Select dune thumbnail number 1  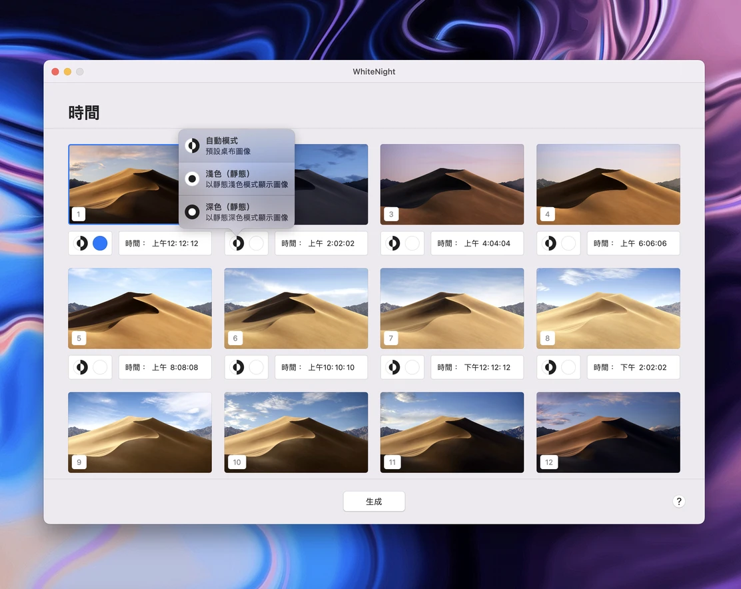tap(123, 184)
